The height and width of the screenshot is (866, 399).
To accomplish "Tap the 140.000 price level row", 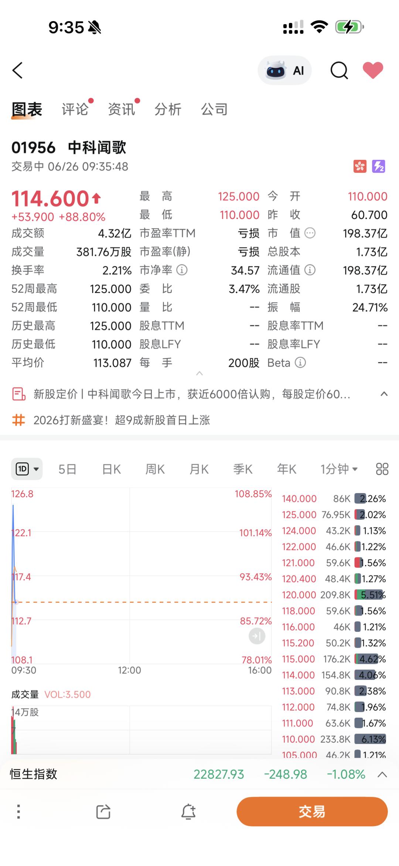I will click(x=334, y=499).
